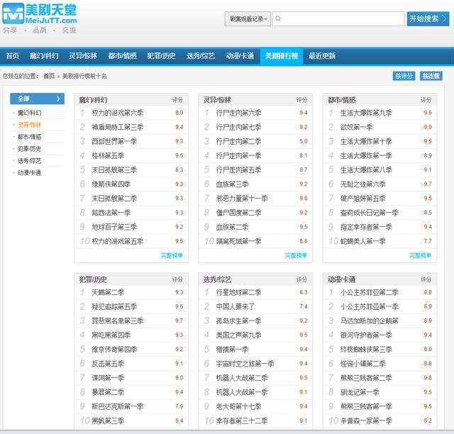Open the 首页 navigation tab
The width and height of the screenshot is (454, 434).
pos(12,56)
